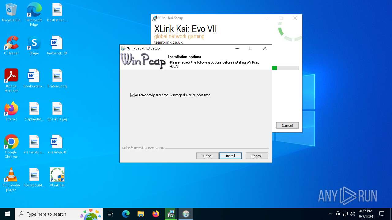Select the usesidea.rtf document
This screenshot has height=220, width=392.
coord(57,145)
